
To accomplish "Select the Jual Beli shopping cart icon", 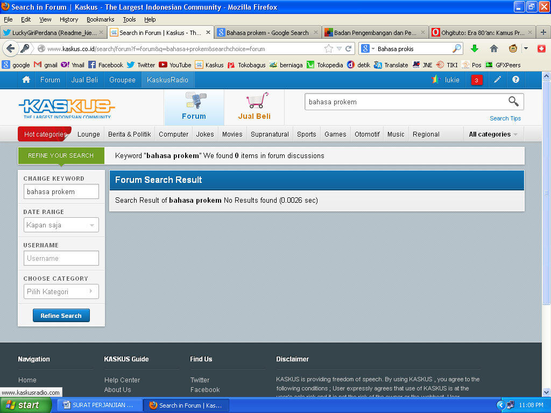I will (255, 106).
